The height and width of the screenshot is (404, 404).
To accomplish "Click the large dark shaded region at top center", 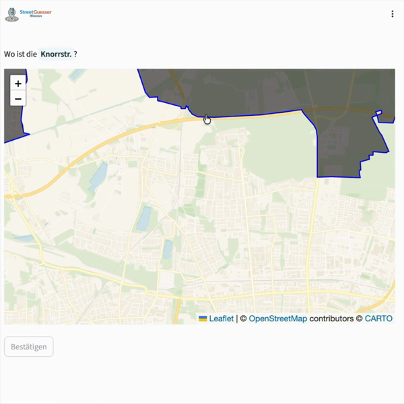I will point(229,91).
